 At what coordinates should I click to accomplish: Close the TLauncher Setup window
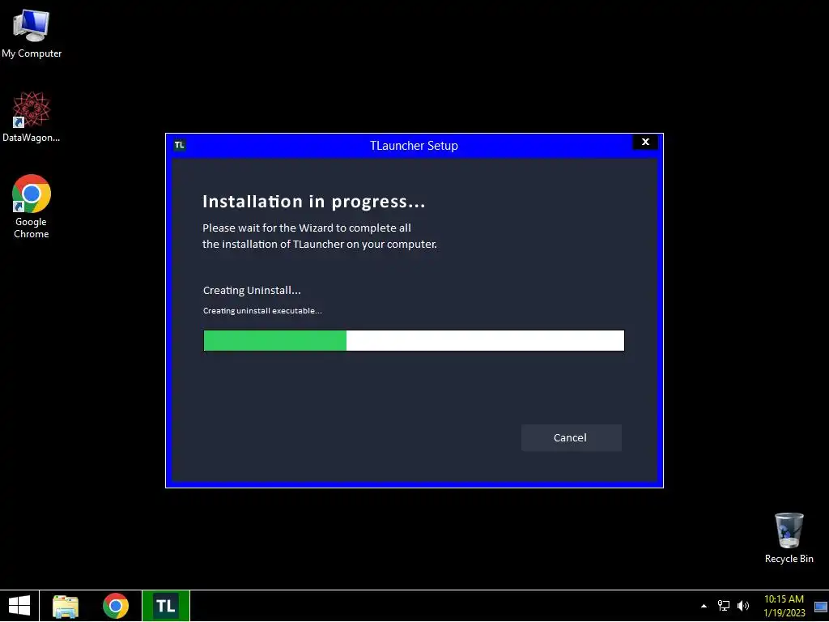pos(645,142)
